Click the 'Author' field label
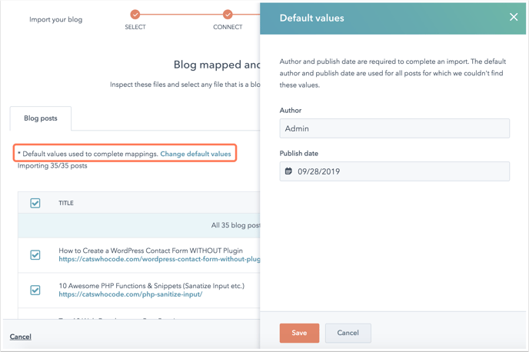529x352 pixels. point(291,110)
